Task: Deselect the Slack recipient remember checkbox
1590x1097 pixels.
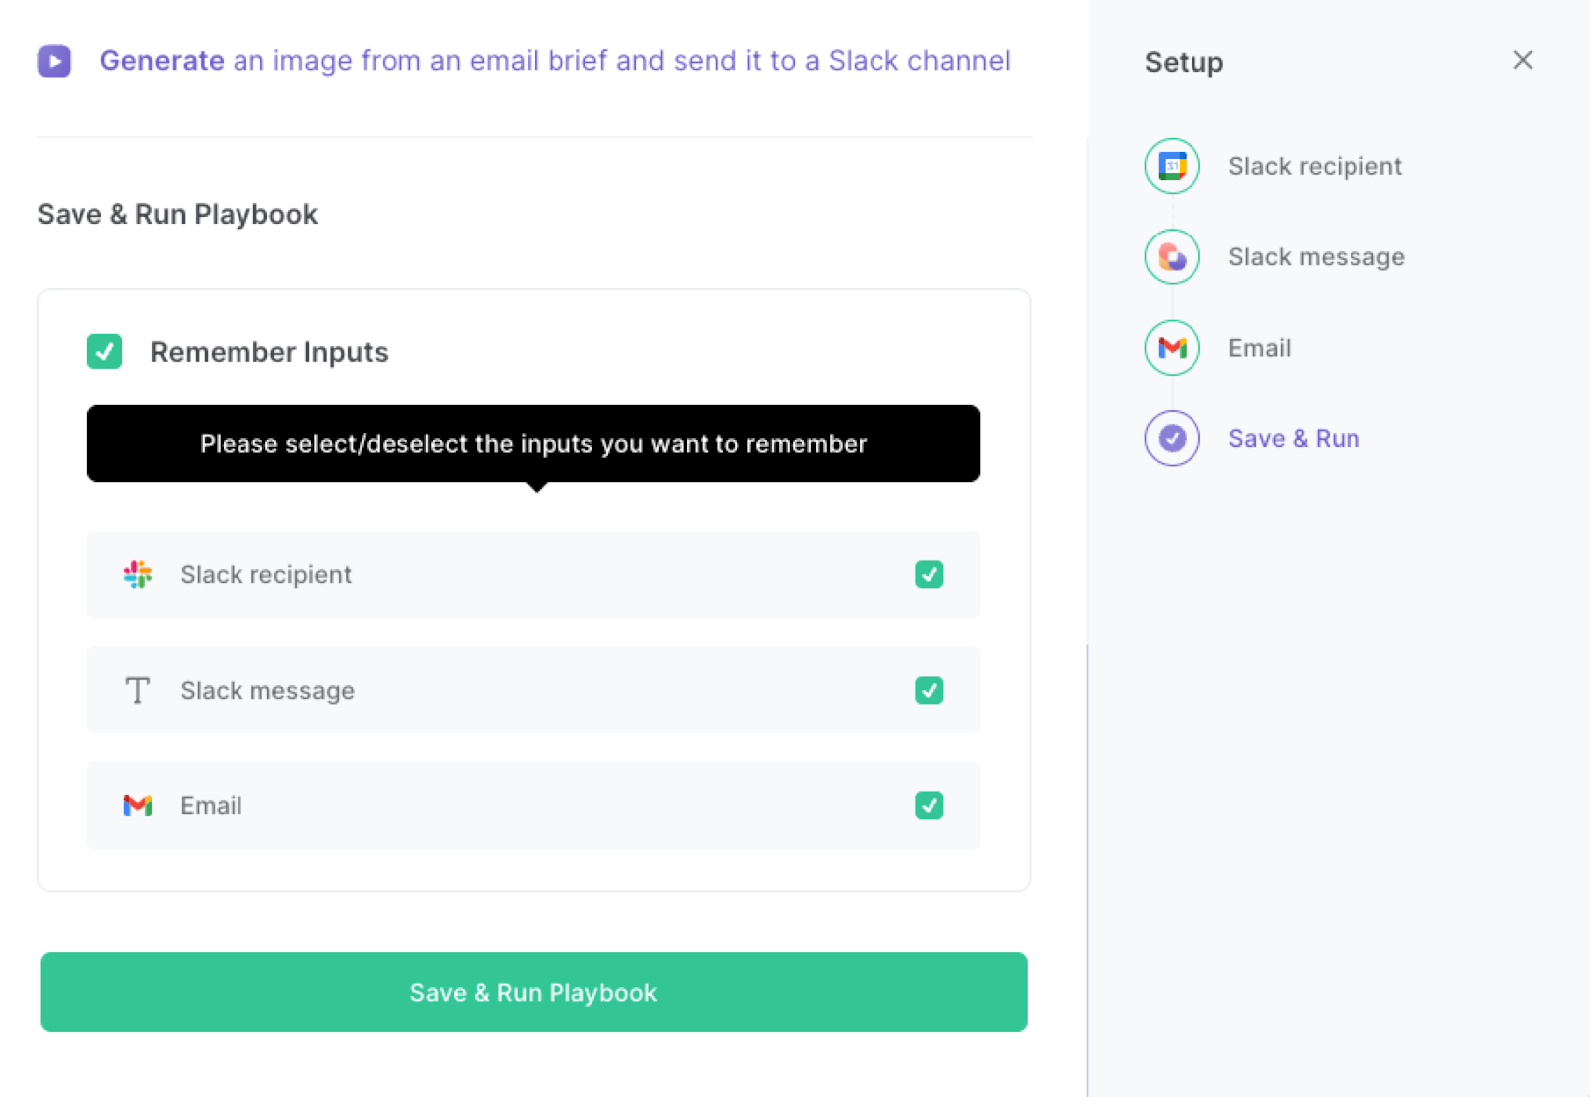Action: [929, 574]
